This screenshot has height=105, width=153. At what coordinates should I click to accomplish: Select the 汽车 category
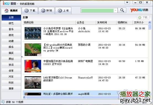coord(11,77)
